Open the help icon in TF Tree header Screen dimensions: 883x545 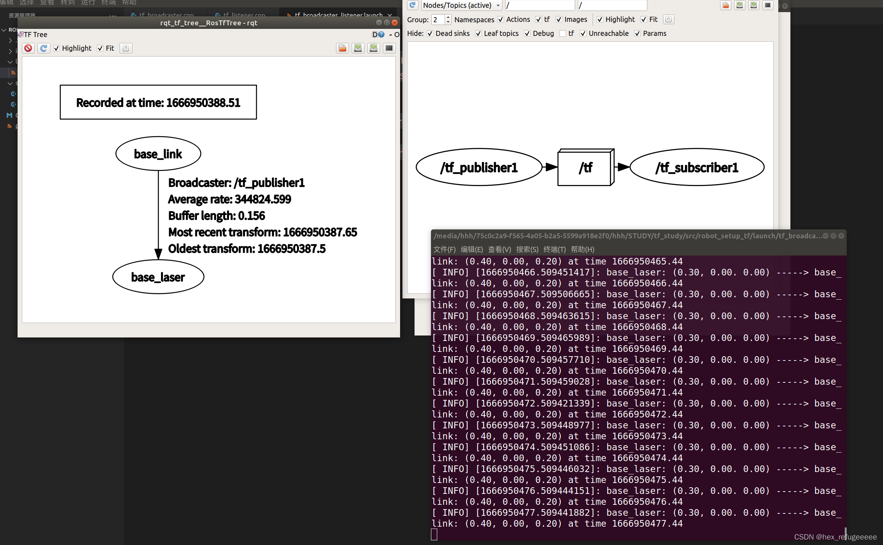[382, 35]
